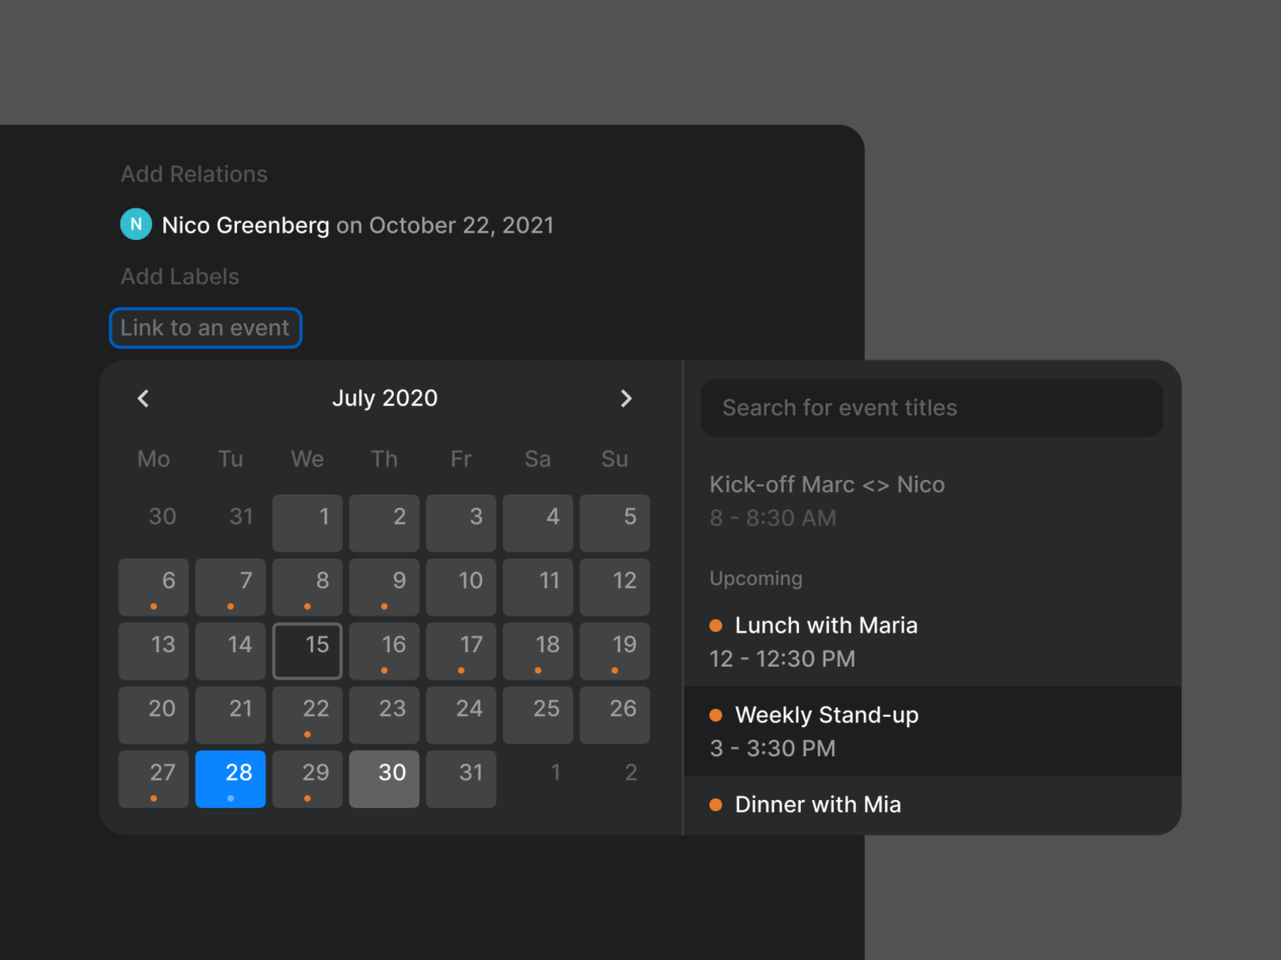This screenshot has width=1281, height=960.
Task: Click the Link to an event button
Action: point(205,328)
